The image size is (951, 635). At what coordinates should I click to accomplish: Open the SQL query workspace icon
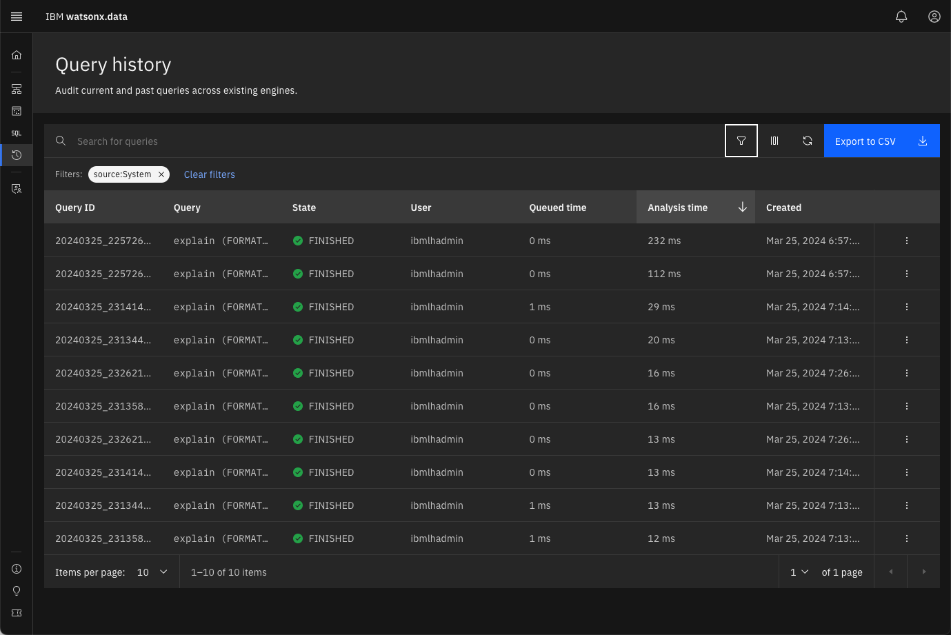pos(17,133)
